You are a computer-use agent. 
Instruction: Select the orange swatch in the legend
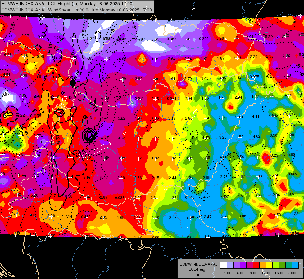263,265
